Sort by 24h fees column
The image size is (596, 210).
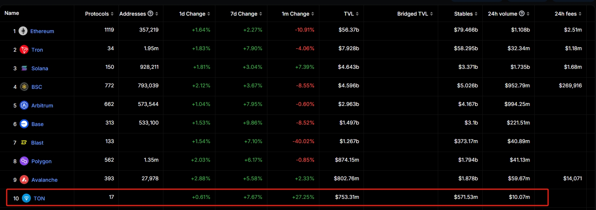(568, 14)
